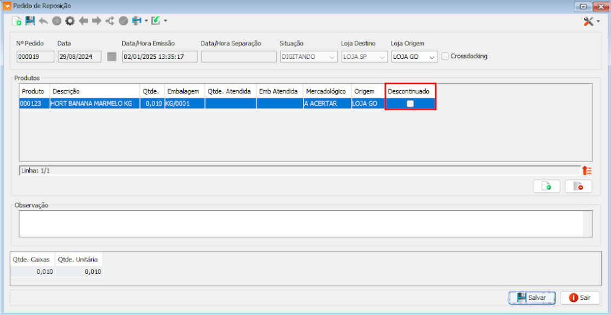Viewport: 611px width, 315px height.
Task: Click the floppy disk save icon in toolbar
Action: 30,21
